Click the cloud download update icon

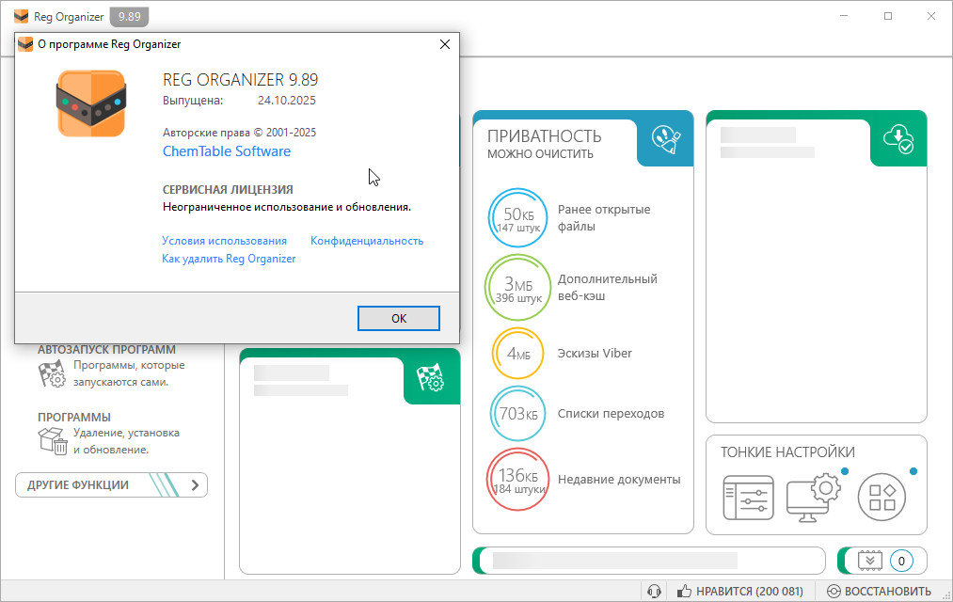[x=898, y=138]
